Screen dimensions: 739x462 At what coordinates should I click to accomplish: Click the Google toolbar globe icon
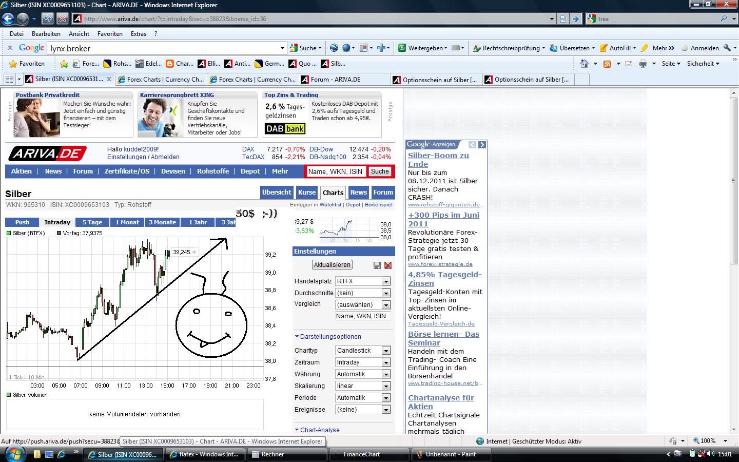point(346,48)
